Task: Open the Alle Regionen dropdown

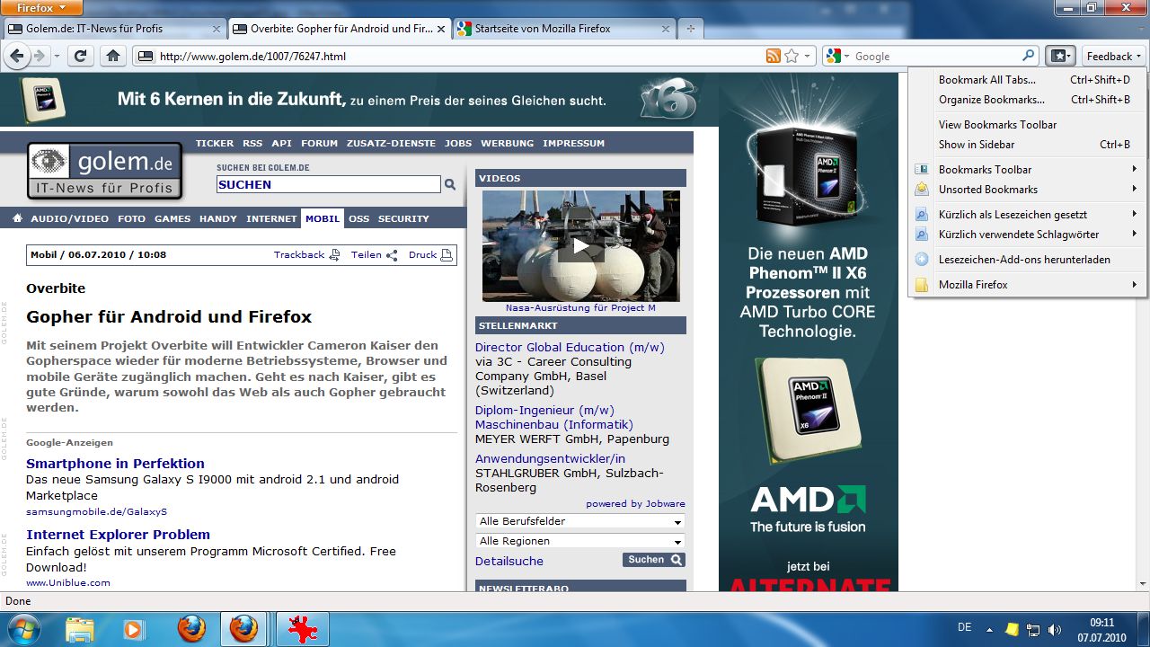Action: [579, 541]
